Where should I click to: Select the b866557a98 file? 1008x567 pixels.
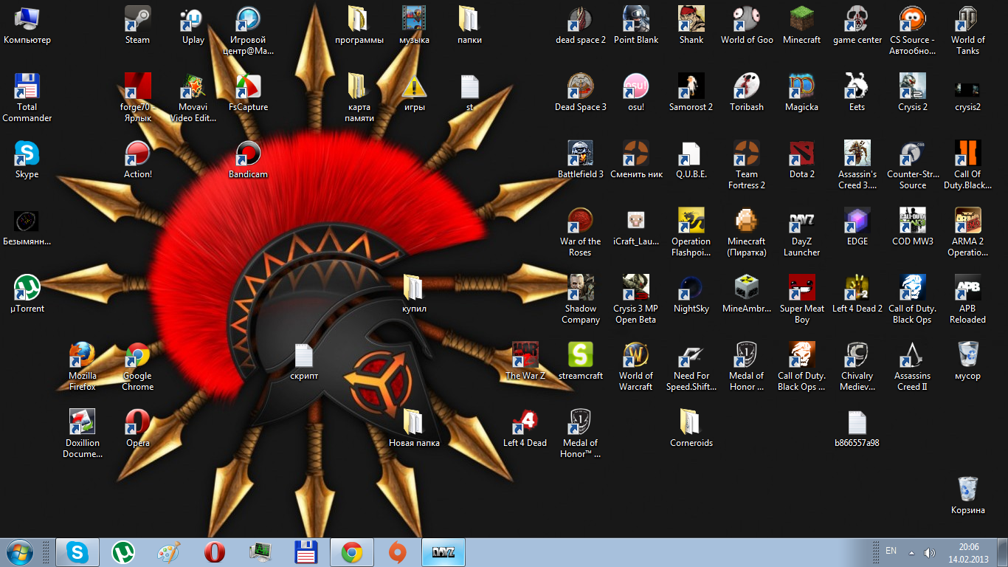(857, 429)
